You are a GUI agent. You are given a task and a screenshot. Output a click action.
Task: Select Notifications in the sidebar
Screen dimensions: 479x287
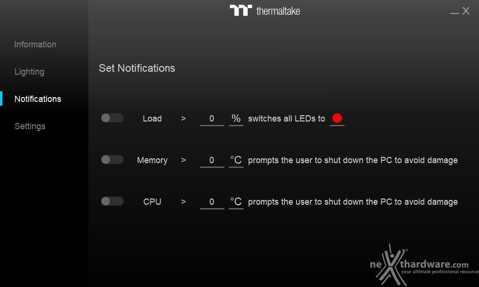[x=38, y=99]
